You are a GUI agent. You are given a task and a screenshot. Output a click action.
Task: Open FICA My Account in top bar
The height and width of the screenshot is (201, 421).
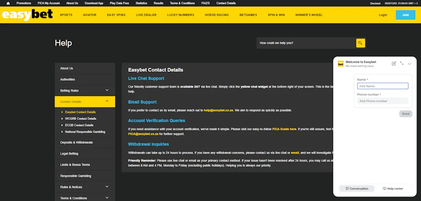click(48, 3)
